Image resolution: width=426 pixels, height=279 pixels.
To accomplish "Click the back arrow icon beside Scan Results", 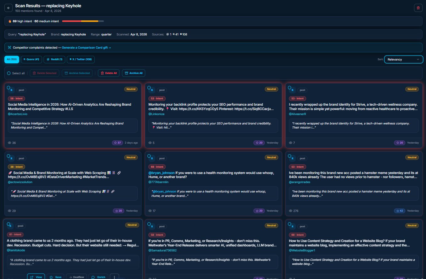I will pyautogui.click(x=8, y=8).
